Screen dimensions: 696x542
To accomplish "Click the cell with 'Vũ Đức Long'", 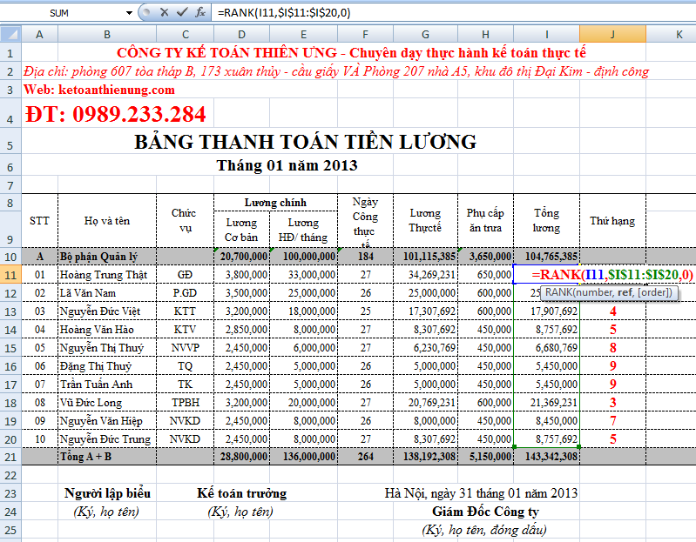I will (107, 403).
